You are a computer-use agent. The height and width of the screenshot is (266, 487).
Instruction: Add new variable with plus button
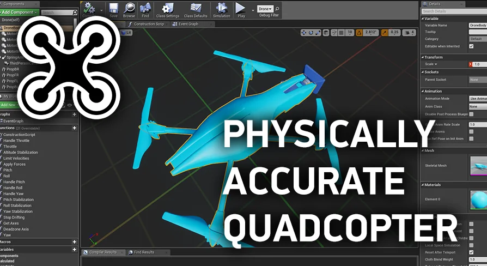[x=75, y=250]
